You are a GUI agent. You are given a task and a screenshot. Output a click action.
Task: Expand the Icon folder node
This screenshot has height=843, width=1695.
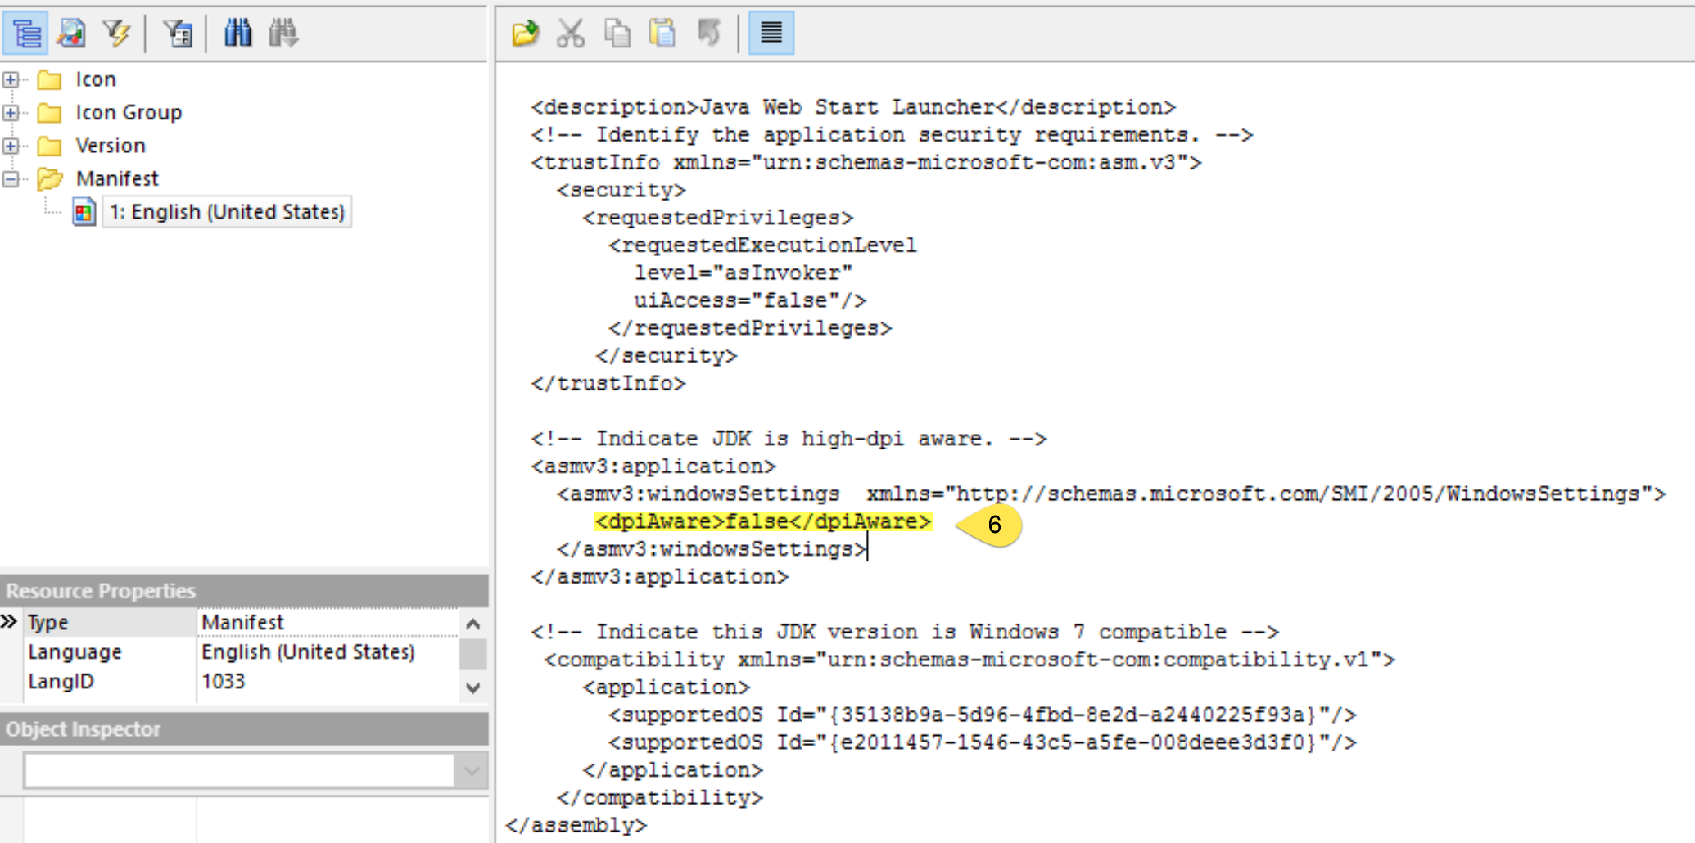11,79
